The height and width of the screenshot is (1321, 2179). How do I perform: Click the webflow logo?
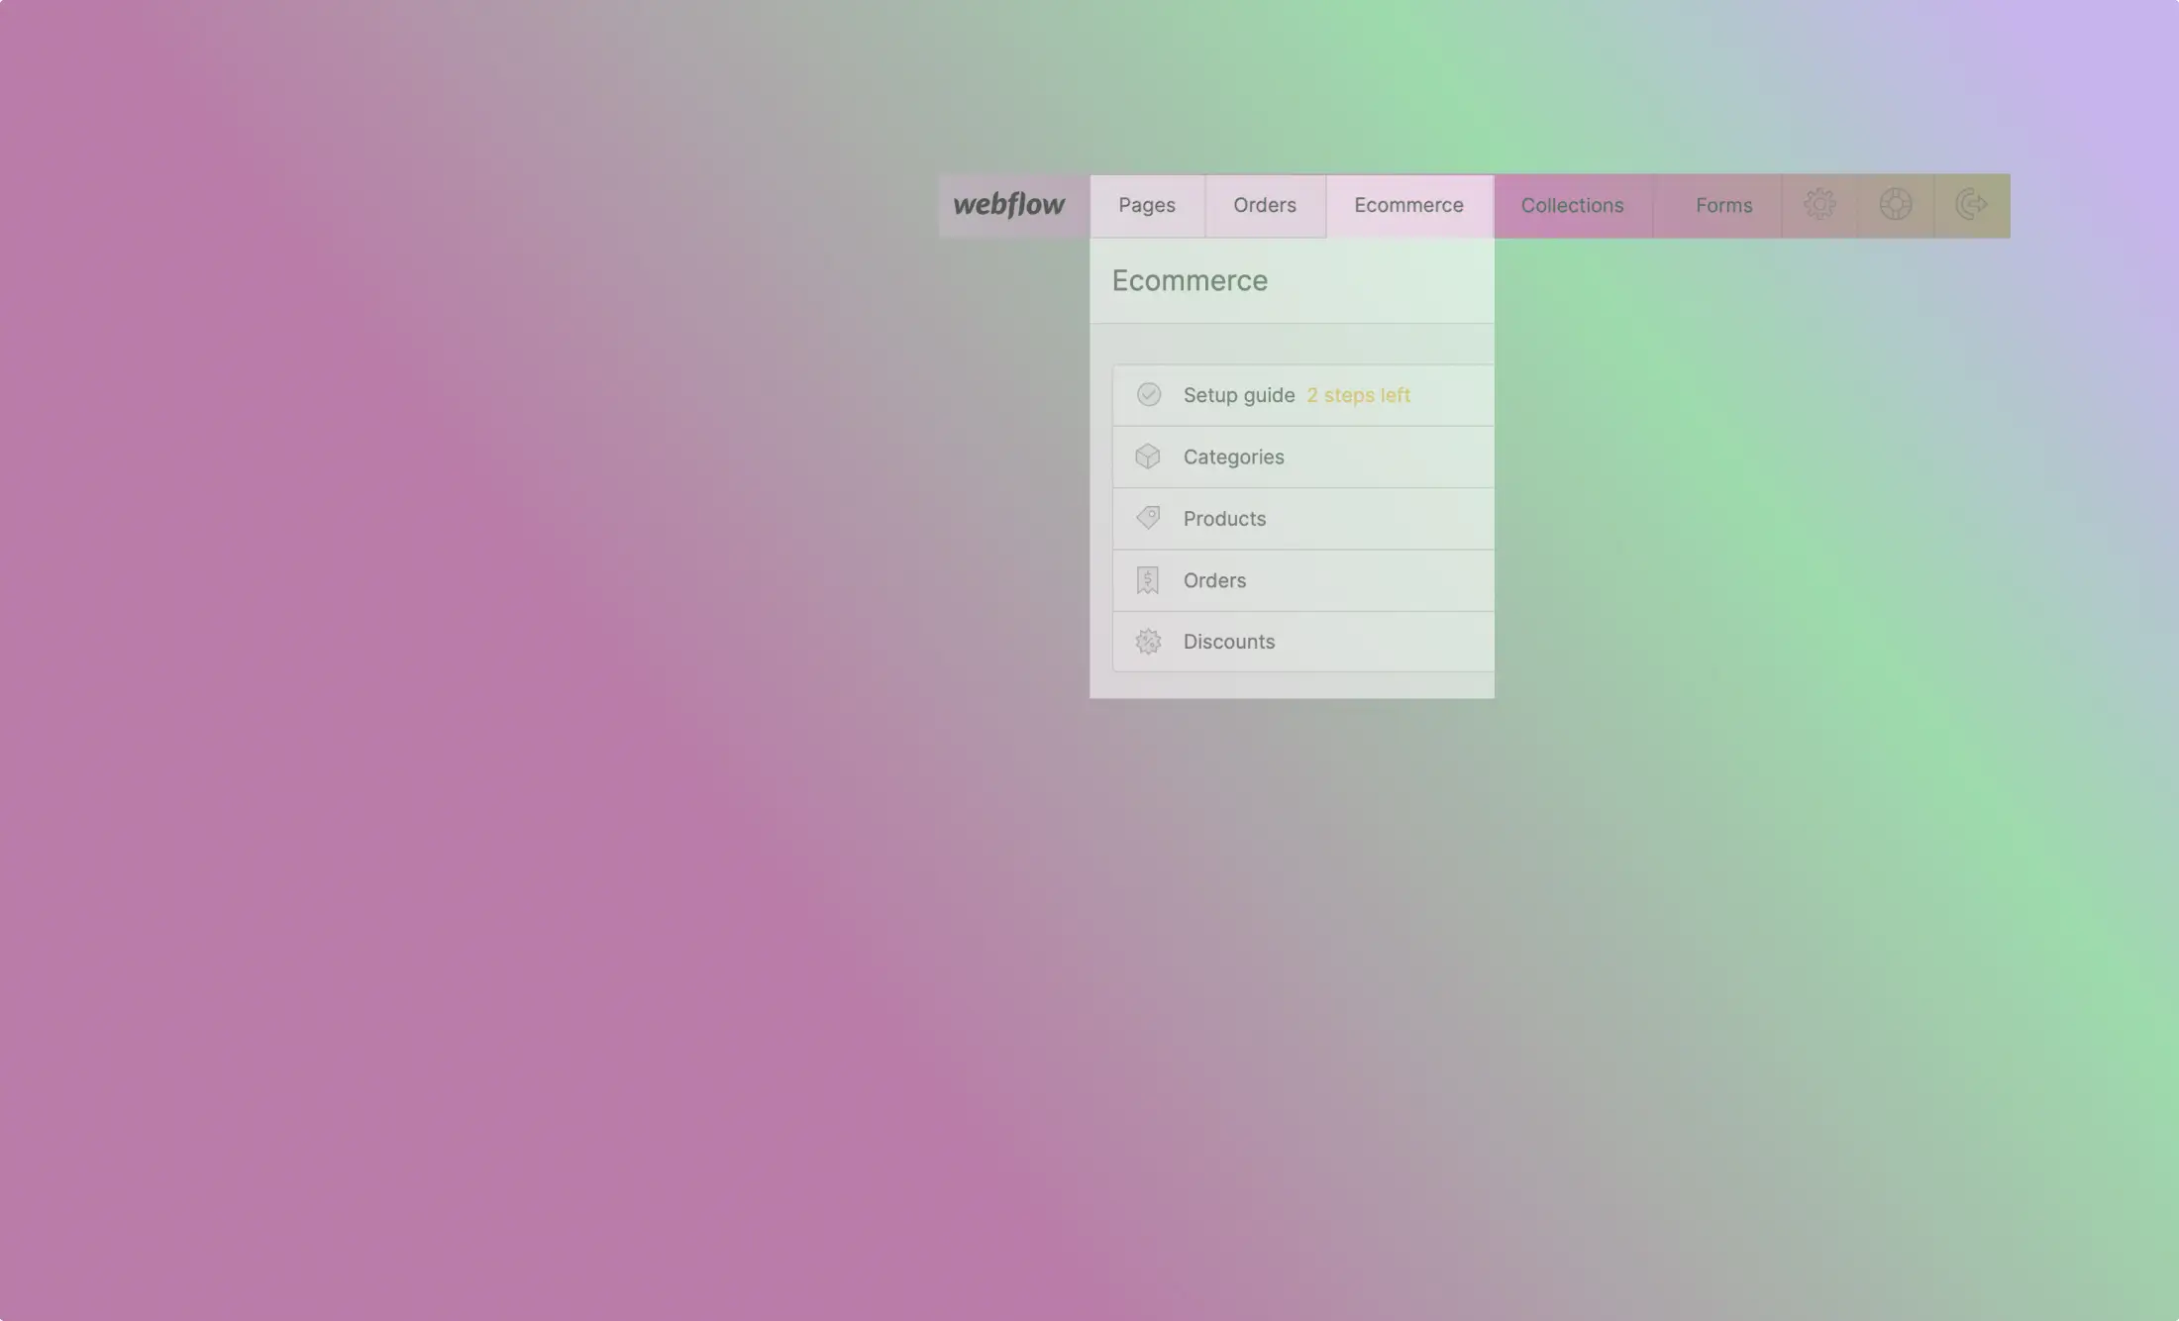[1008, 205]
